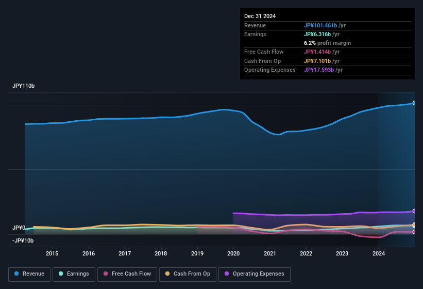Click the blue Revenue endpoint marker
The height and width of the screenshot is (289, 423).
(414, 103)
